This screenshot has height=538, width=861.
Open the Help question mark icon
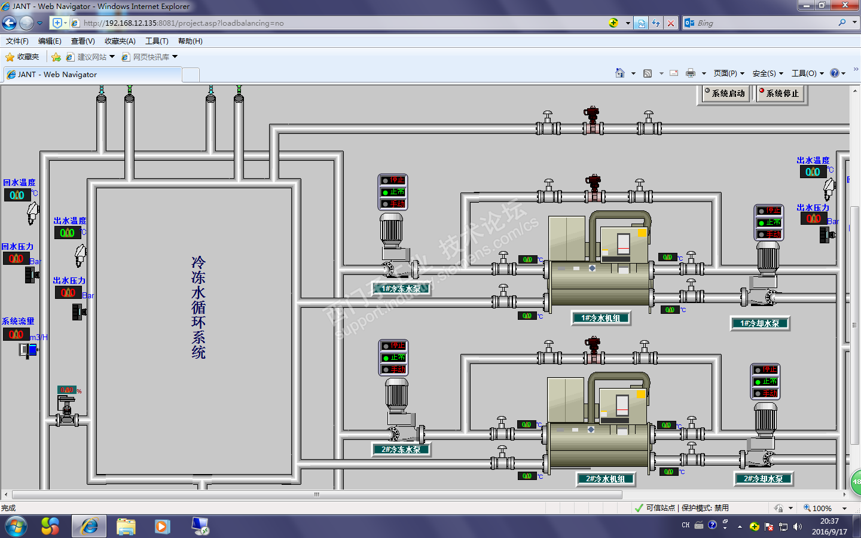click(x=835, y=73)
